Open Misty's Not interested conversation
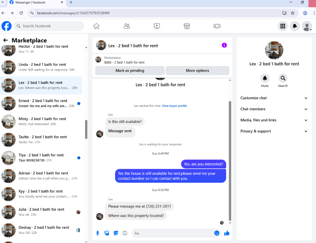Screen dimensions: 316x243 [41, 122]
